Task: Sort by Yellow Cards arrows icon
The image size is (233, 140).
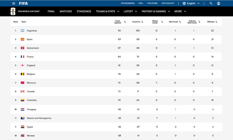Action: pos(162,22)
